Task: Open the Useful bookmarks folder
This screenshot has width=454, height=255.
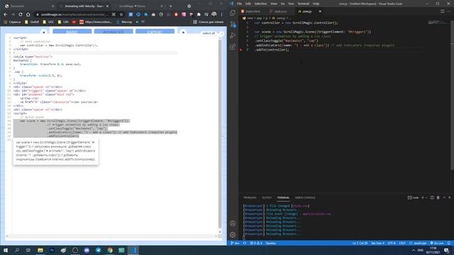Action: click(x=32, y=22)
